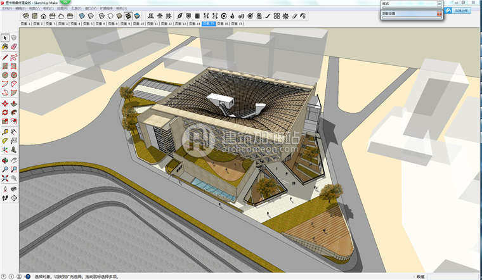Image resolution: width=482 pixels, height=280 pixels.
Task: Select the yellow Protractor tool
Action: coord(5,141)
